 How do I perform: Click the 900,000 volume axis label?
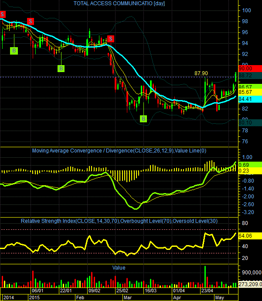point(252,273)
